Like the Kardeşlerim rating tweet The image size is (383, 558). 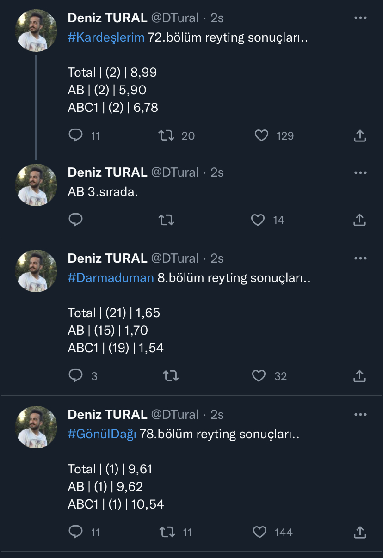tap(262, 135)
